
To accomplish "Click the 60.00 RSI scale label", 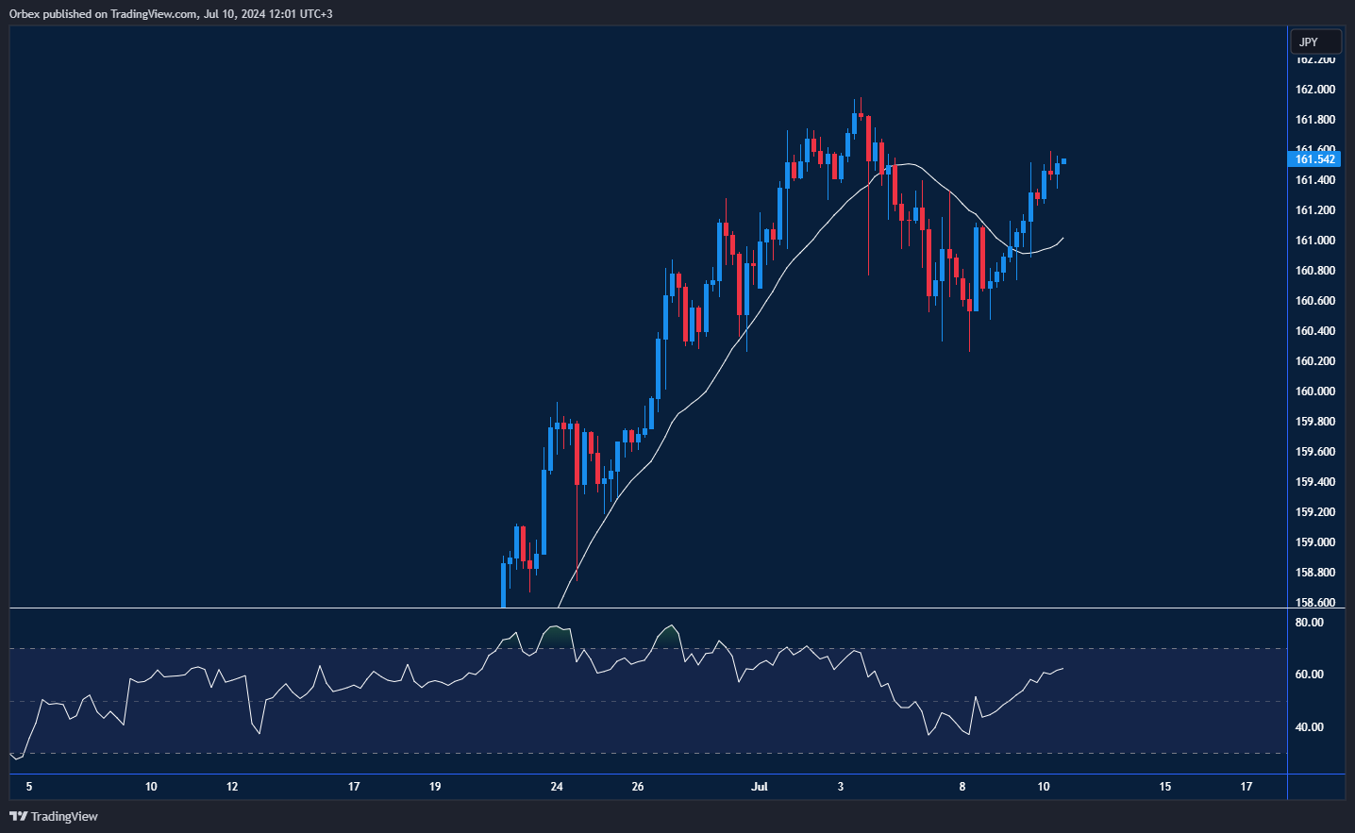I will (x=1309, y=675).
